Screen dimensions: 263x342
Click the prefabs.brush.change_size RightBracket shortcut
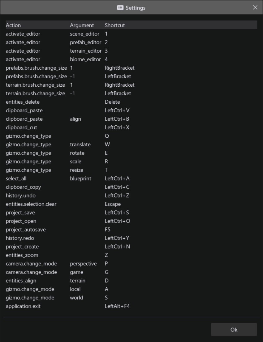pyautogui.click(x=62, y=68)
